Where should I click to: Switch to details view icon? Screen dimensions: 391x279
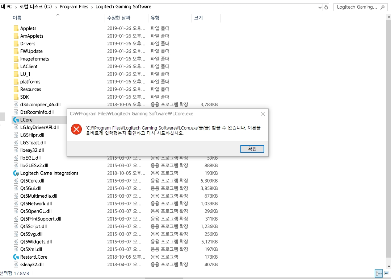point(379,273)
